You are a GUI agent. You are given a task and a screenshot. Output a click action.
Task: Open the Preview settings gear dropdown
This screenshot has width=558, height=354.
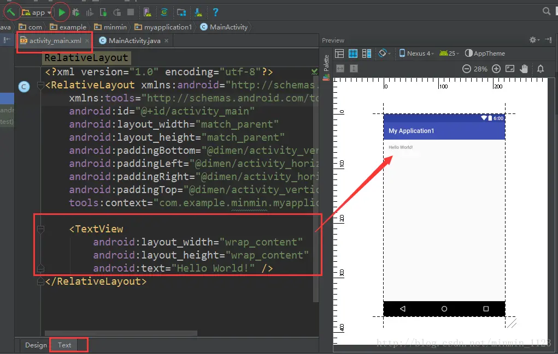tap(534, 40)
